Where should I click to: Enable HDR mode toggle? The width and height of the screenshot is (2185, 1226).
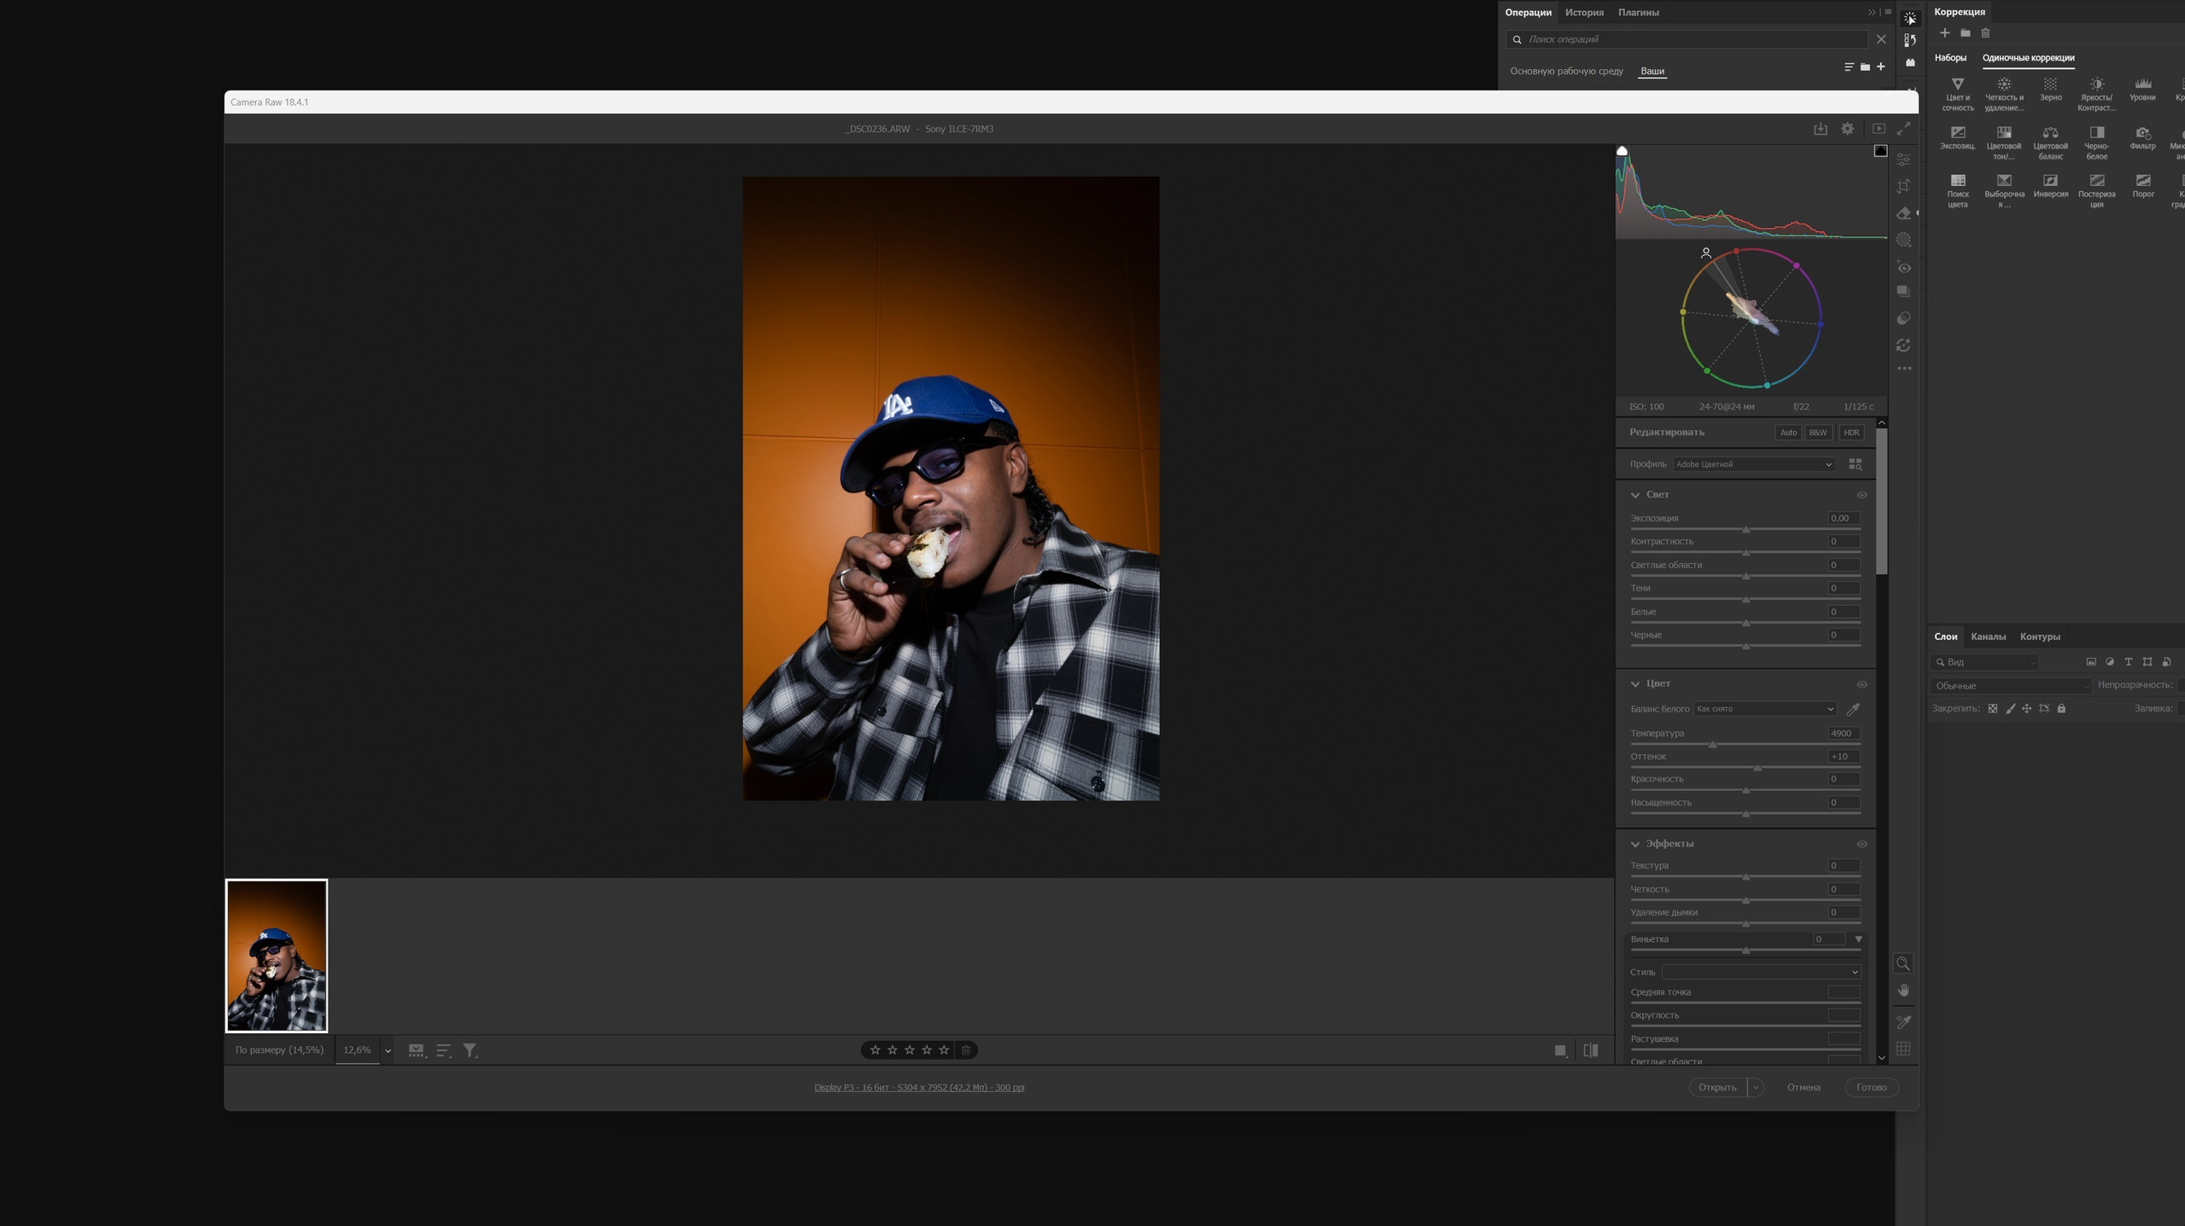pos(1851,433)
